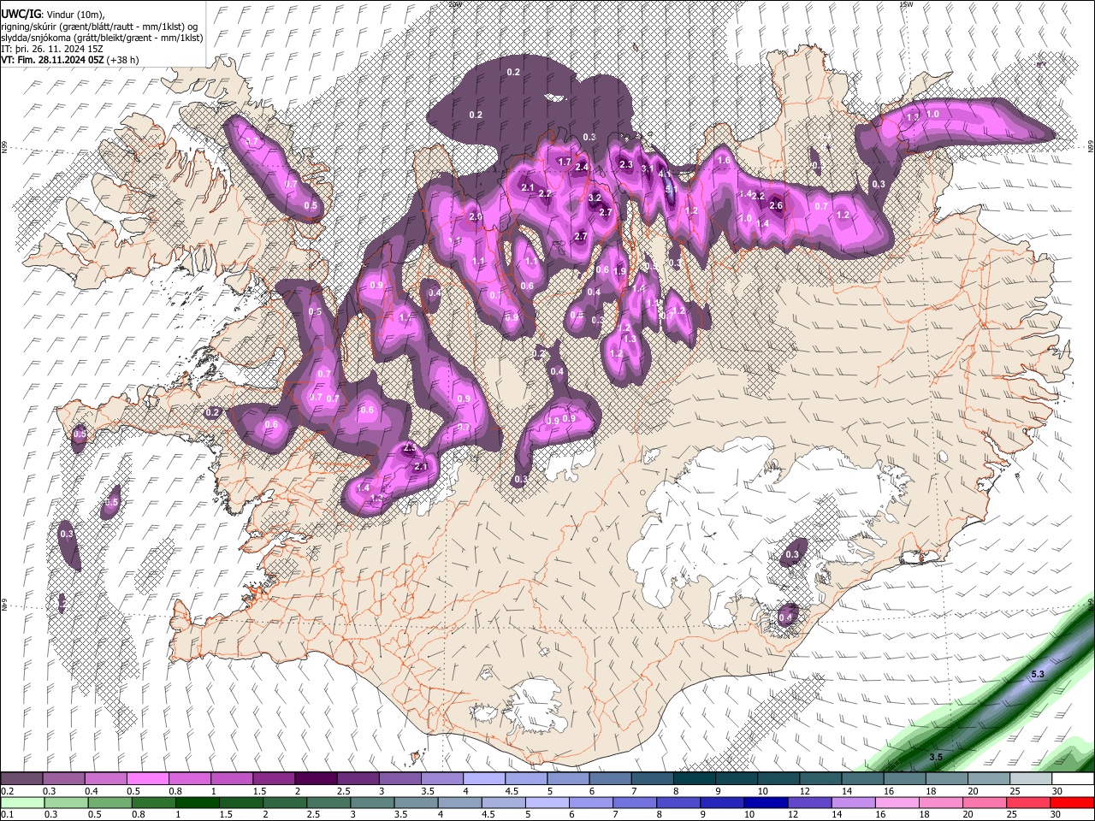Click the rain scale swatch starting at 3
Image resolution: width=1095 pixels, height=821 pixels.
[x=371, y=802]
